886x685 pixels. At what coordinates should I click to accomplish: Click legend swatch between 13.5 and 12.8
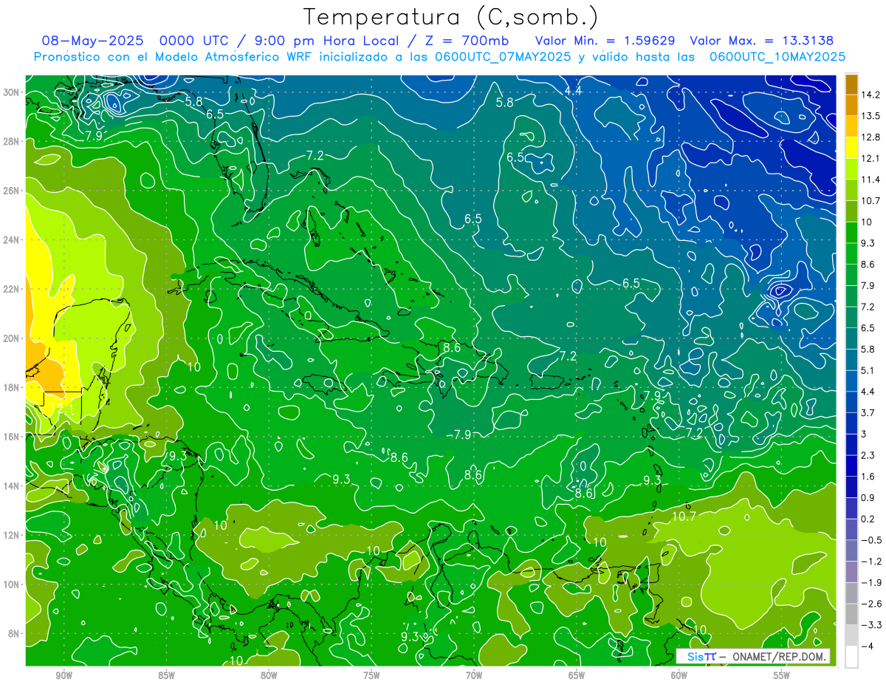[851, 126]
